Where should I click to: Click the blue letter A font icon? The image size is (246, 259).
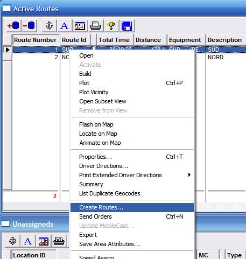(x=65, y=26)
